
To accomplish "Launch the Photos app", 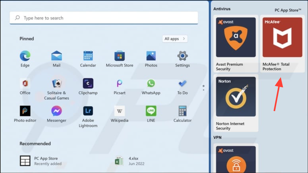I will click(x=151, y=56).
